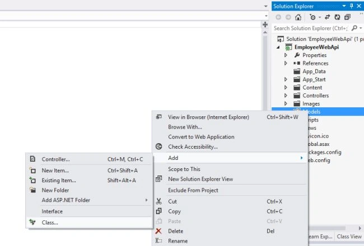Open the Add submenu arrow
Viewport: 364px width, 246px height.
(301, 158)
